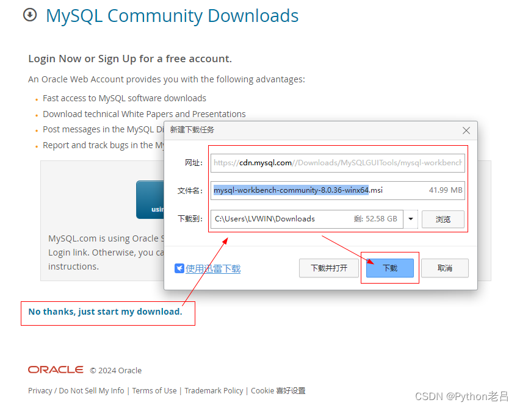Image resolution: width=517 pixels, height=408 pixels.
Task: Click 'Fast access to MySQL software downloads' text
Action: pyautogui.click(x=125, y=98)
